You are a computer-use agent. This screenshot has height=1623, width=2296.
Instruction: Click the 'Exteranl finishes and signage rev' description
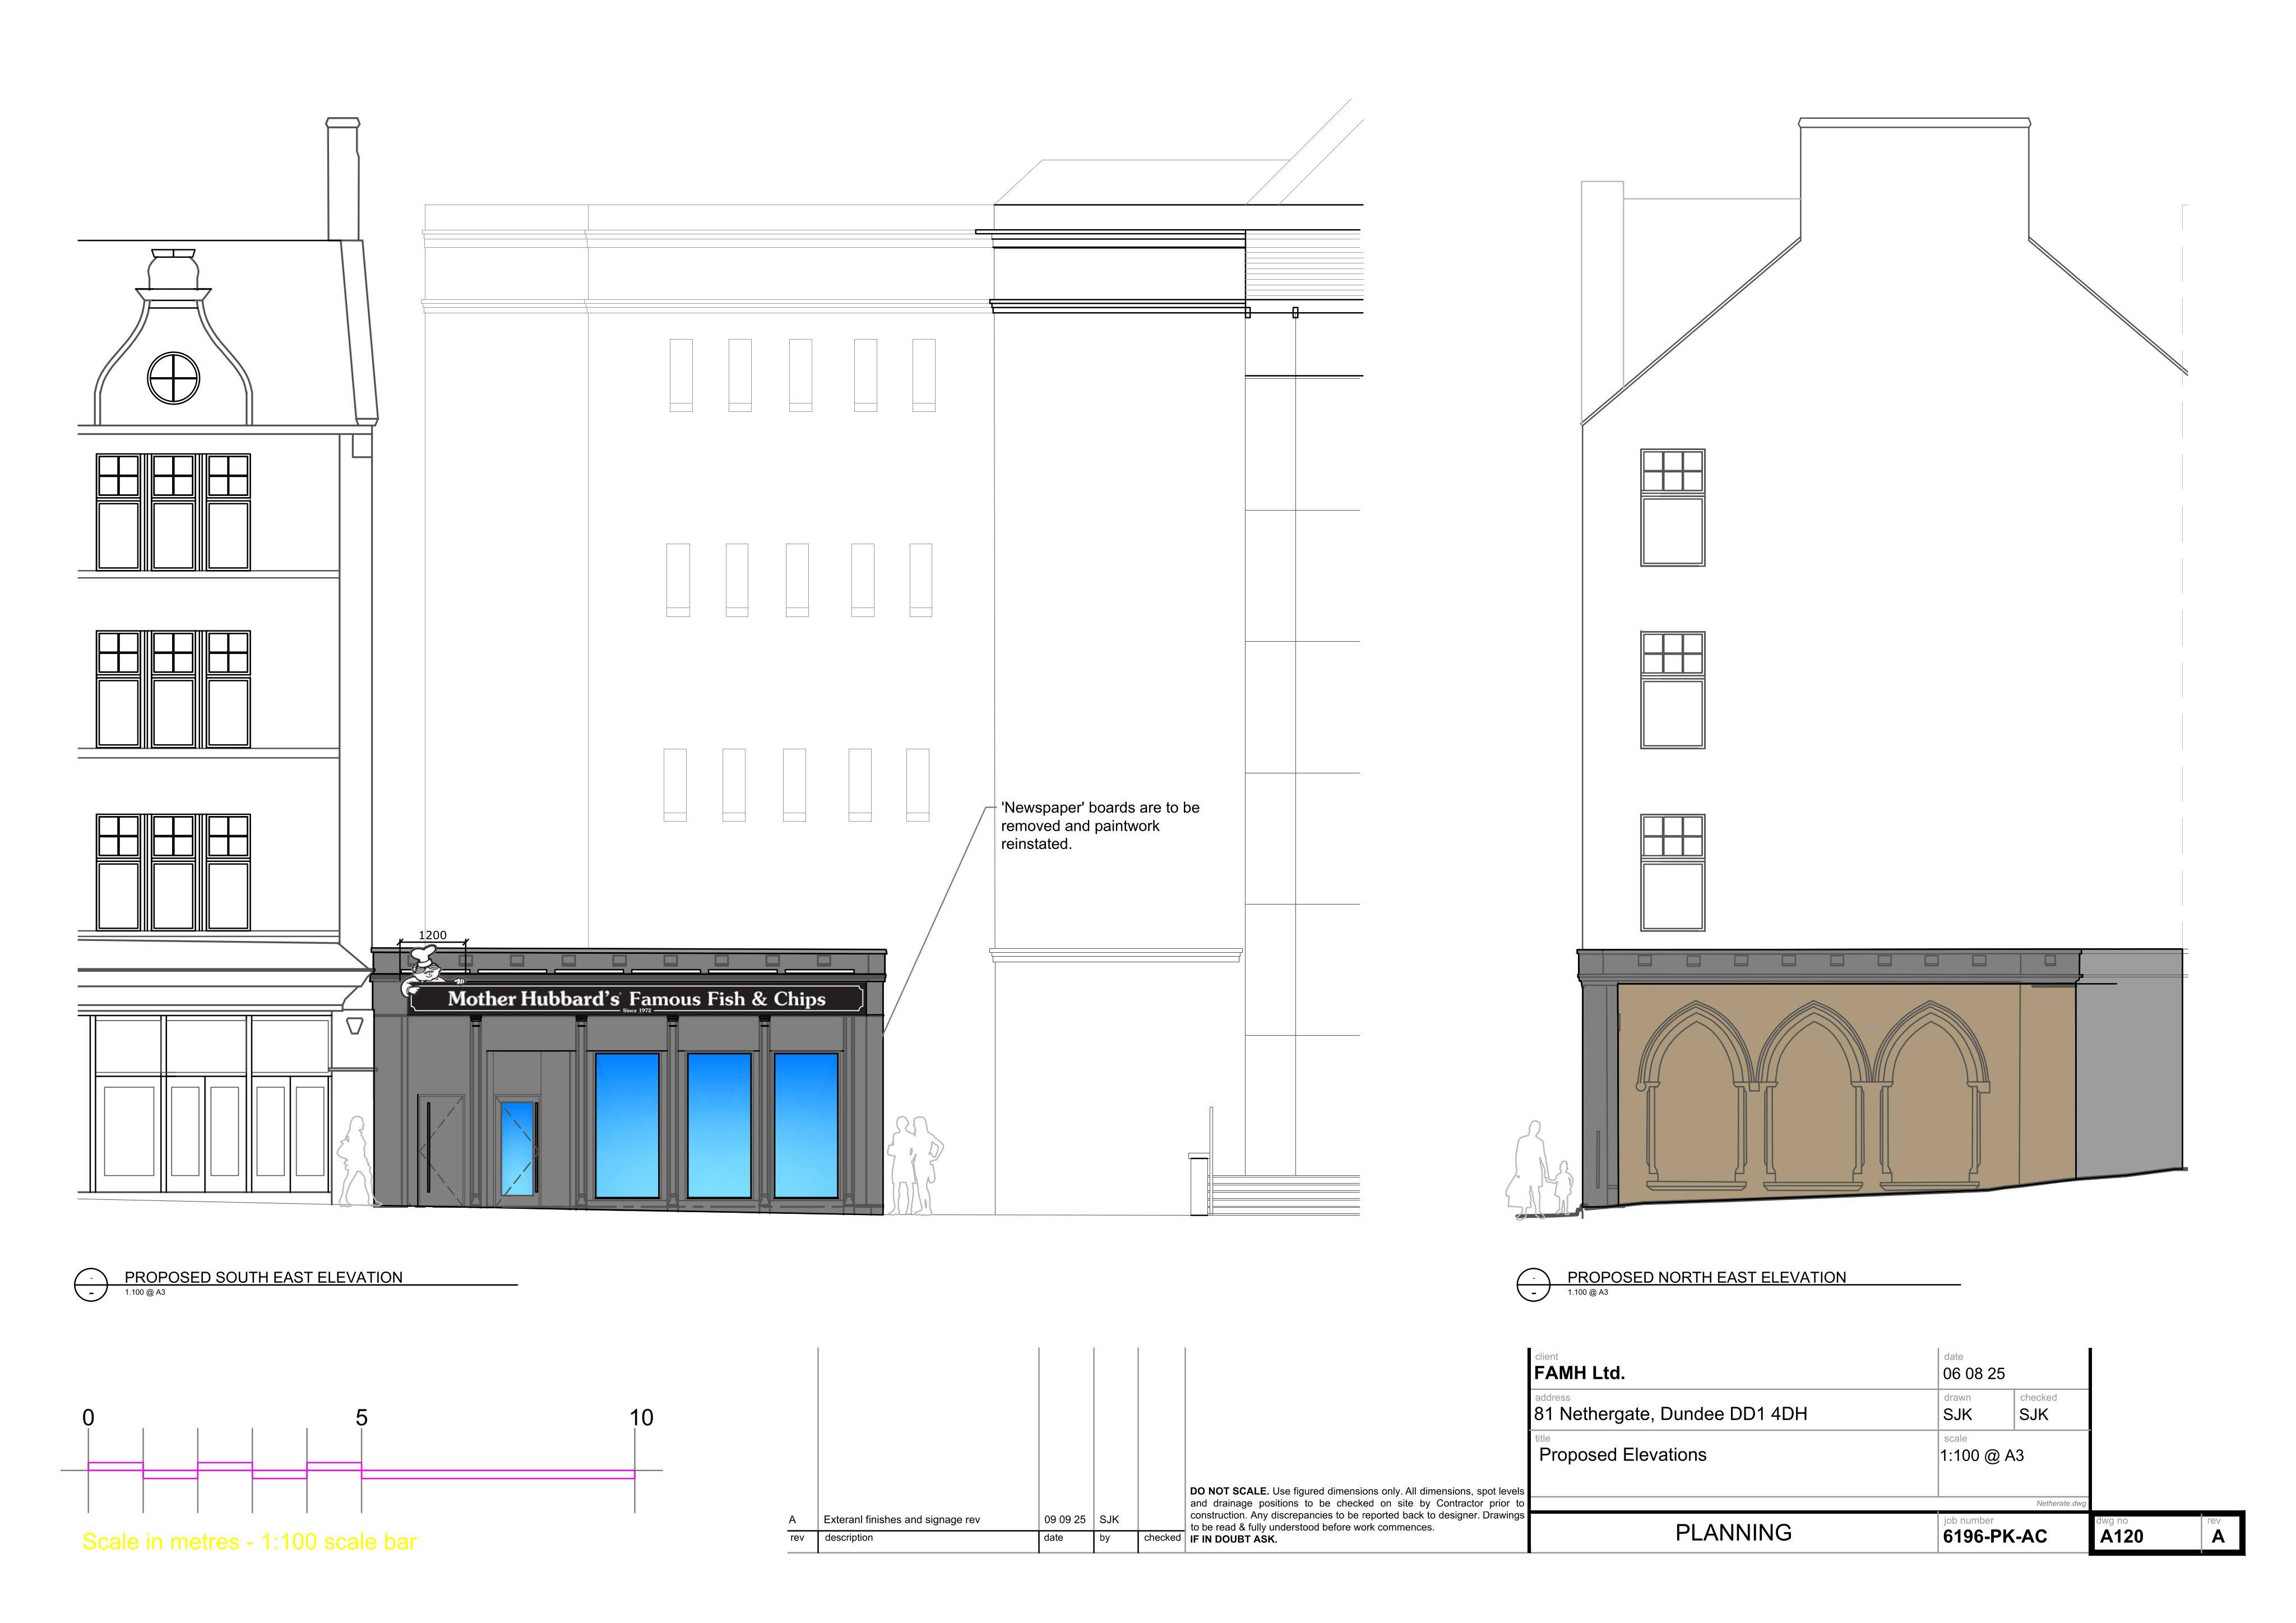tap(901, 1520)
